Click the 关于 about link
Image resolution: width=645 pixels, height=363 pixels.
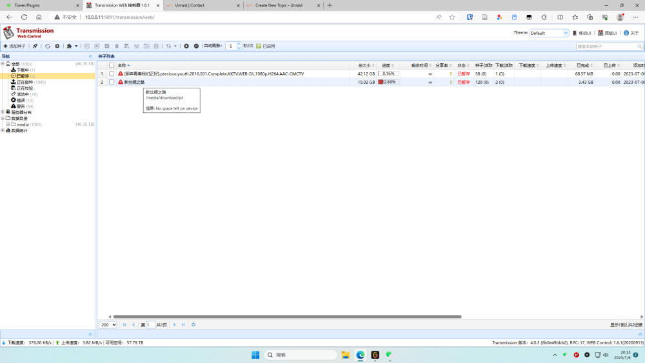click(631, 33)
